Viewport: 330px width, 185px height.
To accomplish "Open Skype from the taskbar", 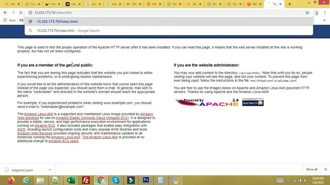I will (x=115, y=180).
